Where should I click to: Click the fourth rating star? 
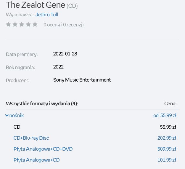(28, 25)
